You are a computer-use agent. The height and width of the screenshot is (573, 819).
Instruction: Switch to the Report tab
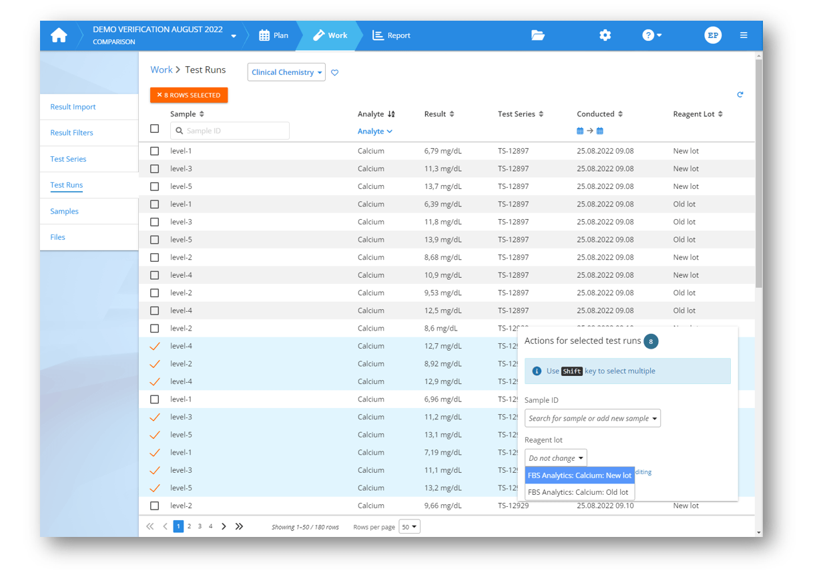[392, 35]
